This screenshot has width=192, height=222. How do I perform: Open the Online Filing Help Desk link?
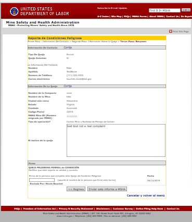point(149,209)
